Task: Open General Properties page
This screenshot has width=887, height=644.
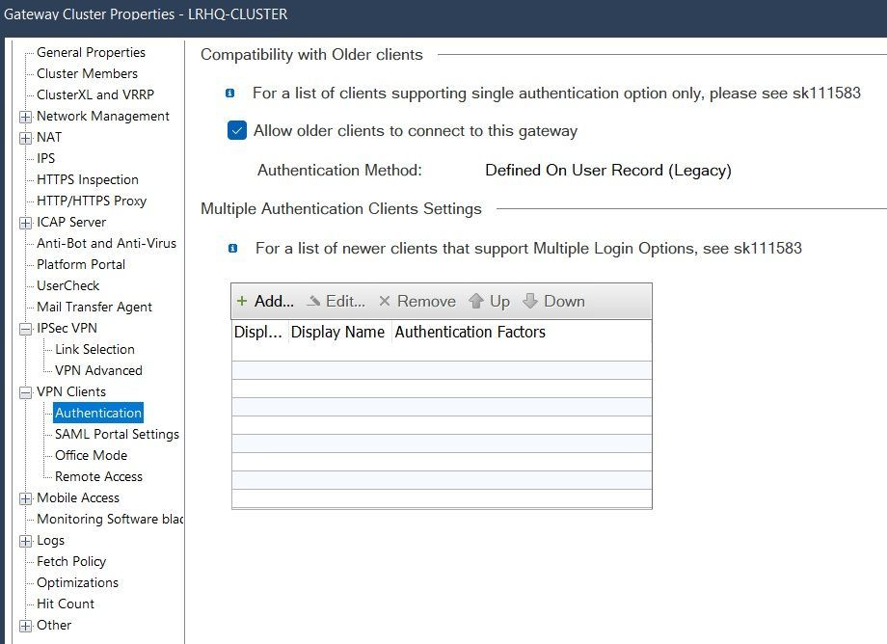Action: 91,53
